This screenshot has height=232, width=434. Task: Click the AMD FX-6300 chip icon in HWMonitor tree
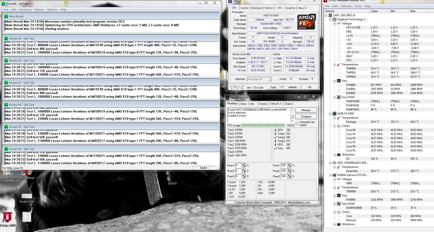pyautogui.click(x=334, y=113)
